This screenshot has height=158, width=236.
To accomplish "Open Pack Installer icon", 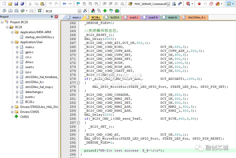I will (x=117, y=11).
